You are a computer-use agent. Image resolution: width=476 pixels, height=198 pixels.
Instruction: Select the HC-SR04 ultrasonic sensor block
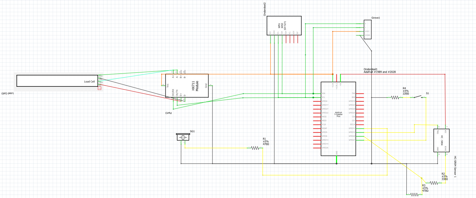coord(441,140)
